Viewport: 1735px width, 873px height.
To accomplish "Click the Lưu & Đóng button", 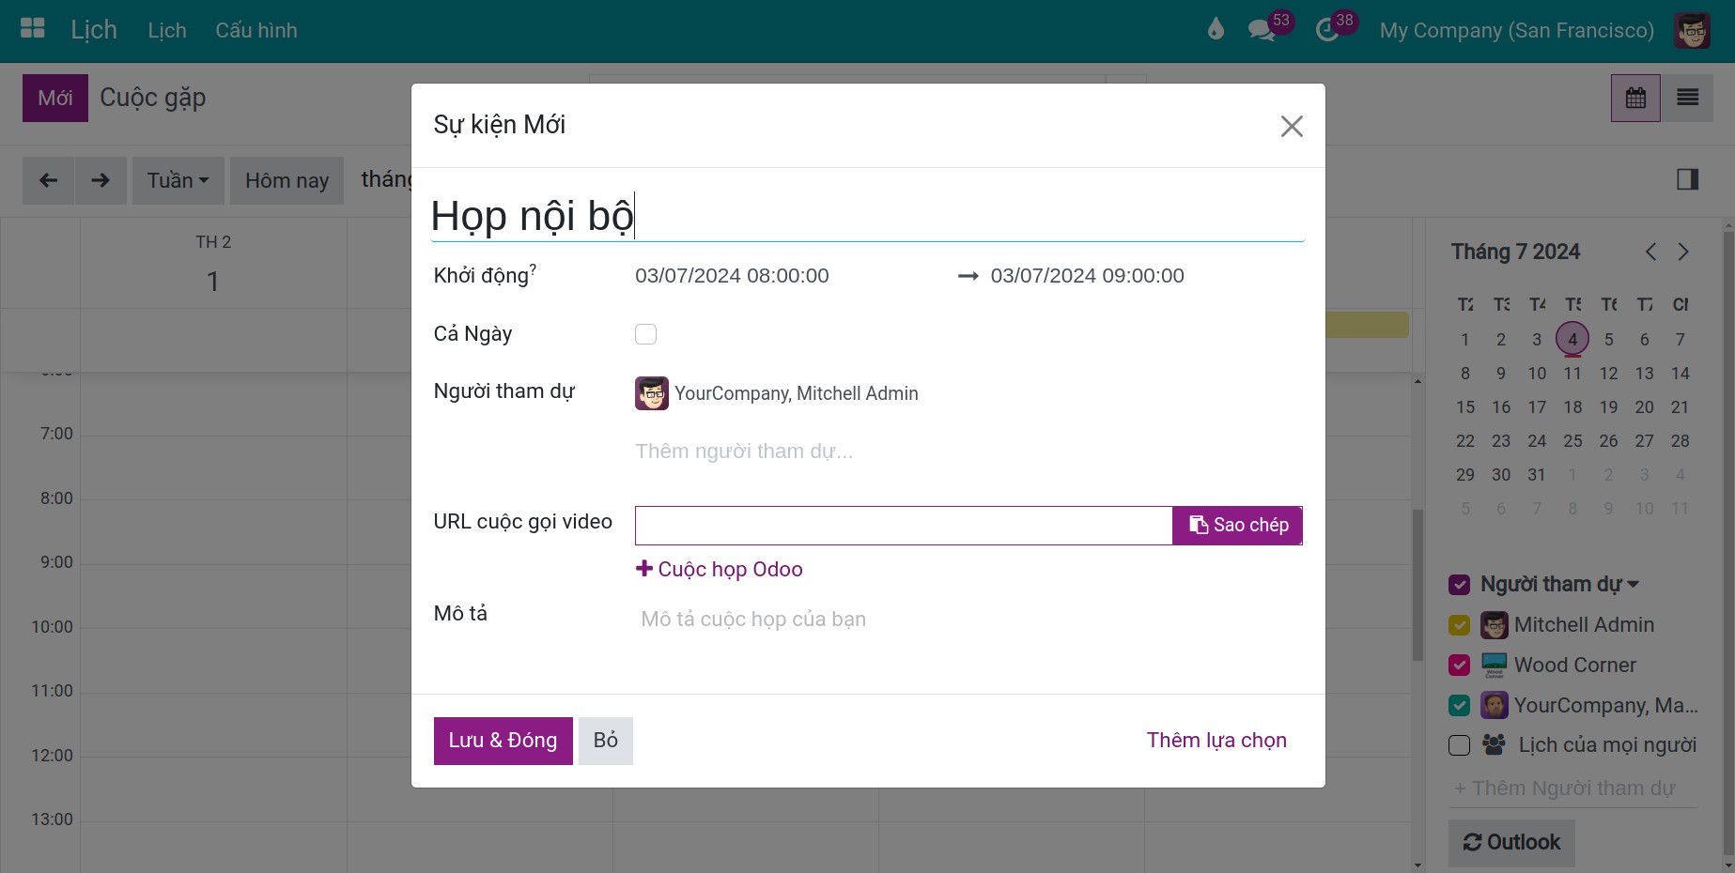I will (503, 741).
